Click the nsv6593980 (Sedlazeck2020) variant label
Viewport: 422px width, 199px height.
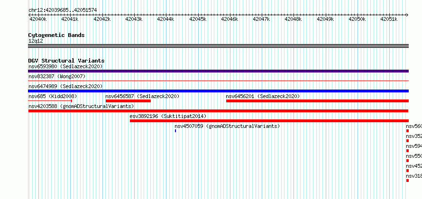(x=65, y=66)
